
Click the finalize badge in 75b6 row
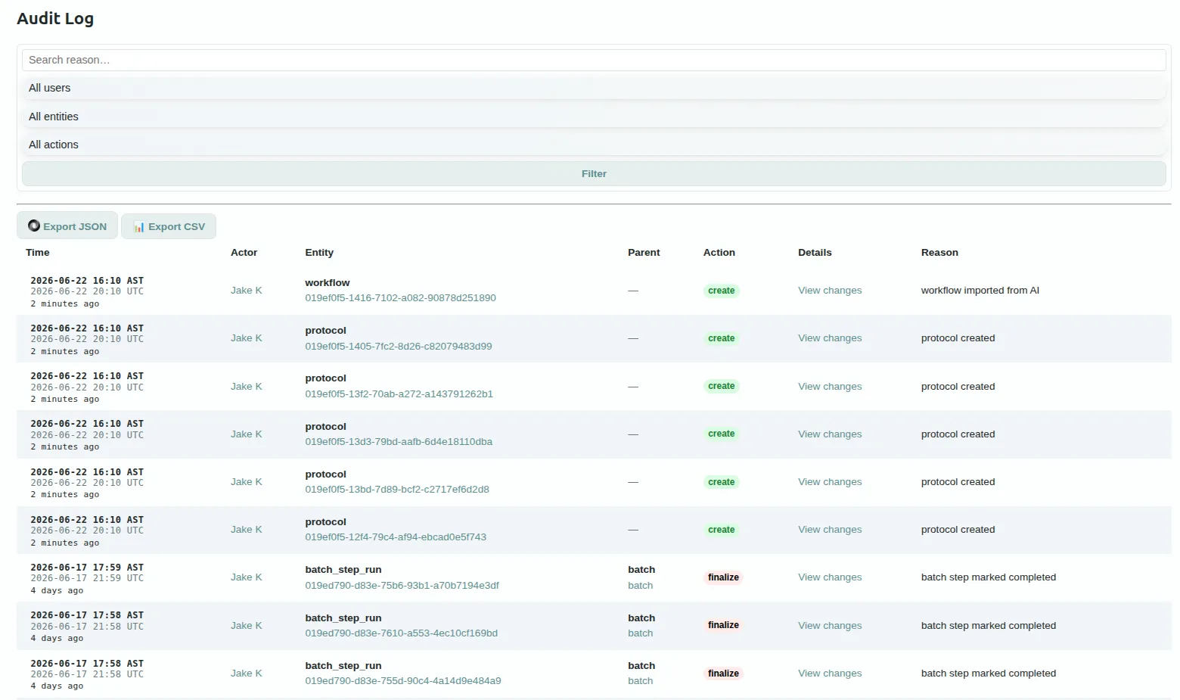coord(723,577)
